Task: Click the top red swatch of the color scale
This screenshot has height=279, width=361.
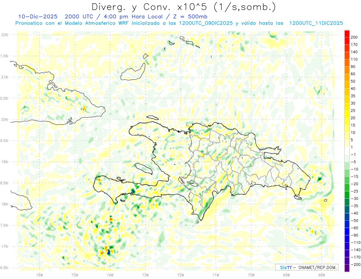Action: pos(347,34)
